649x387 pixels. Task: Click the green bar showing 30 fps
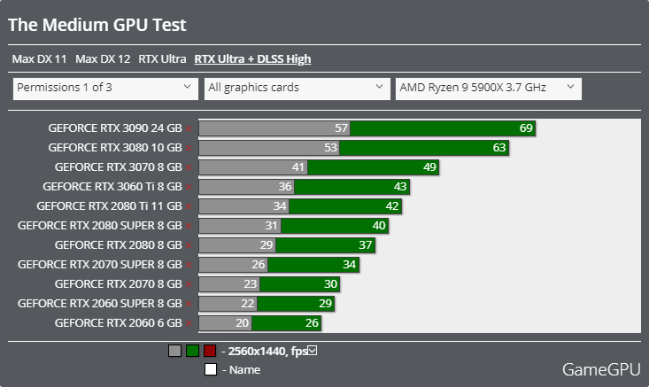(299, 284)
